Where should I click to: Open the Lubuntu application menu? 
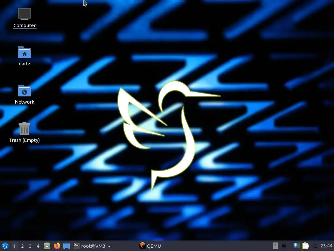click(5, 246)
